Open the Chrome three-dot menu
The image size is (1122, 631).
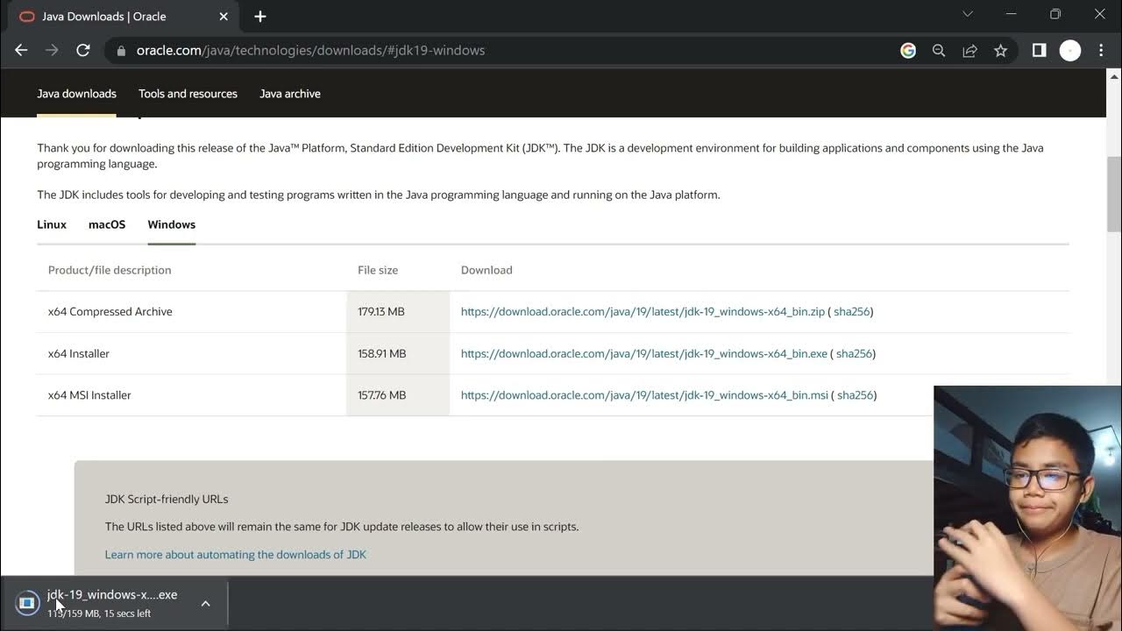(1101, 51)
